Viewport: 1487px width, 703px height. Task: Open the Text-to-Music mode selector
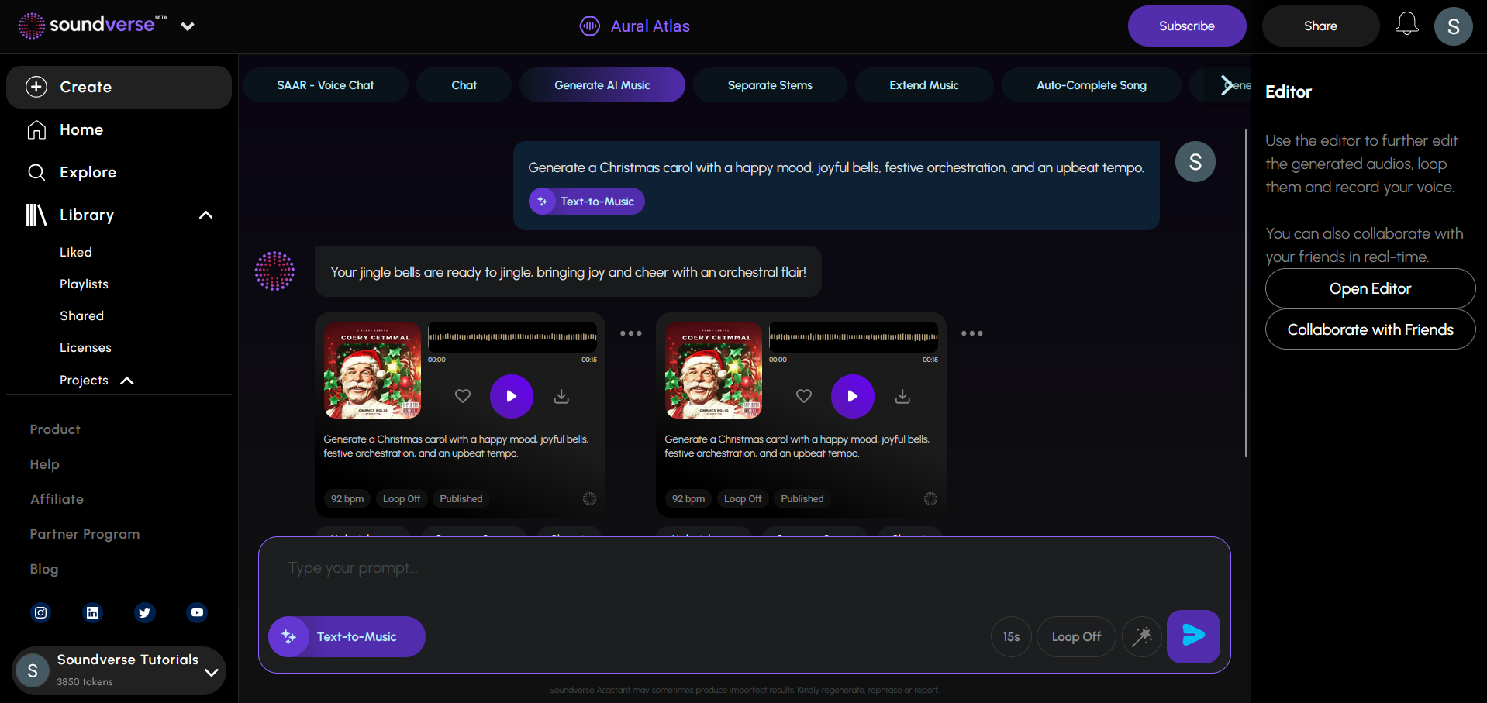pyautogui.click(x=347, y=636)
